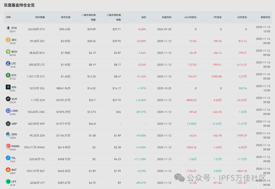275x189 pixels.
Task: Click the 灰度基金持仓全览 page title
Action: pos(19,5)
